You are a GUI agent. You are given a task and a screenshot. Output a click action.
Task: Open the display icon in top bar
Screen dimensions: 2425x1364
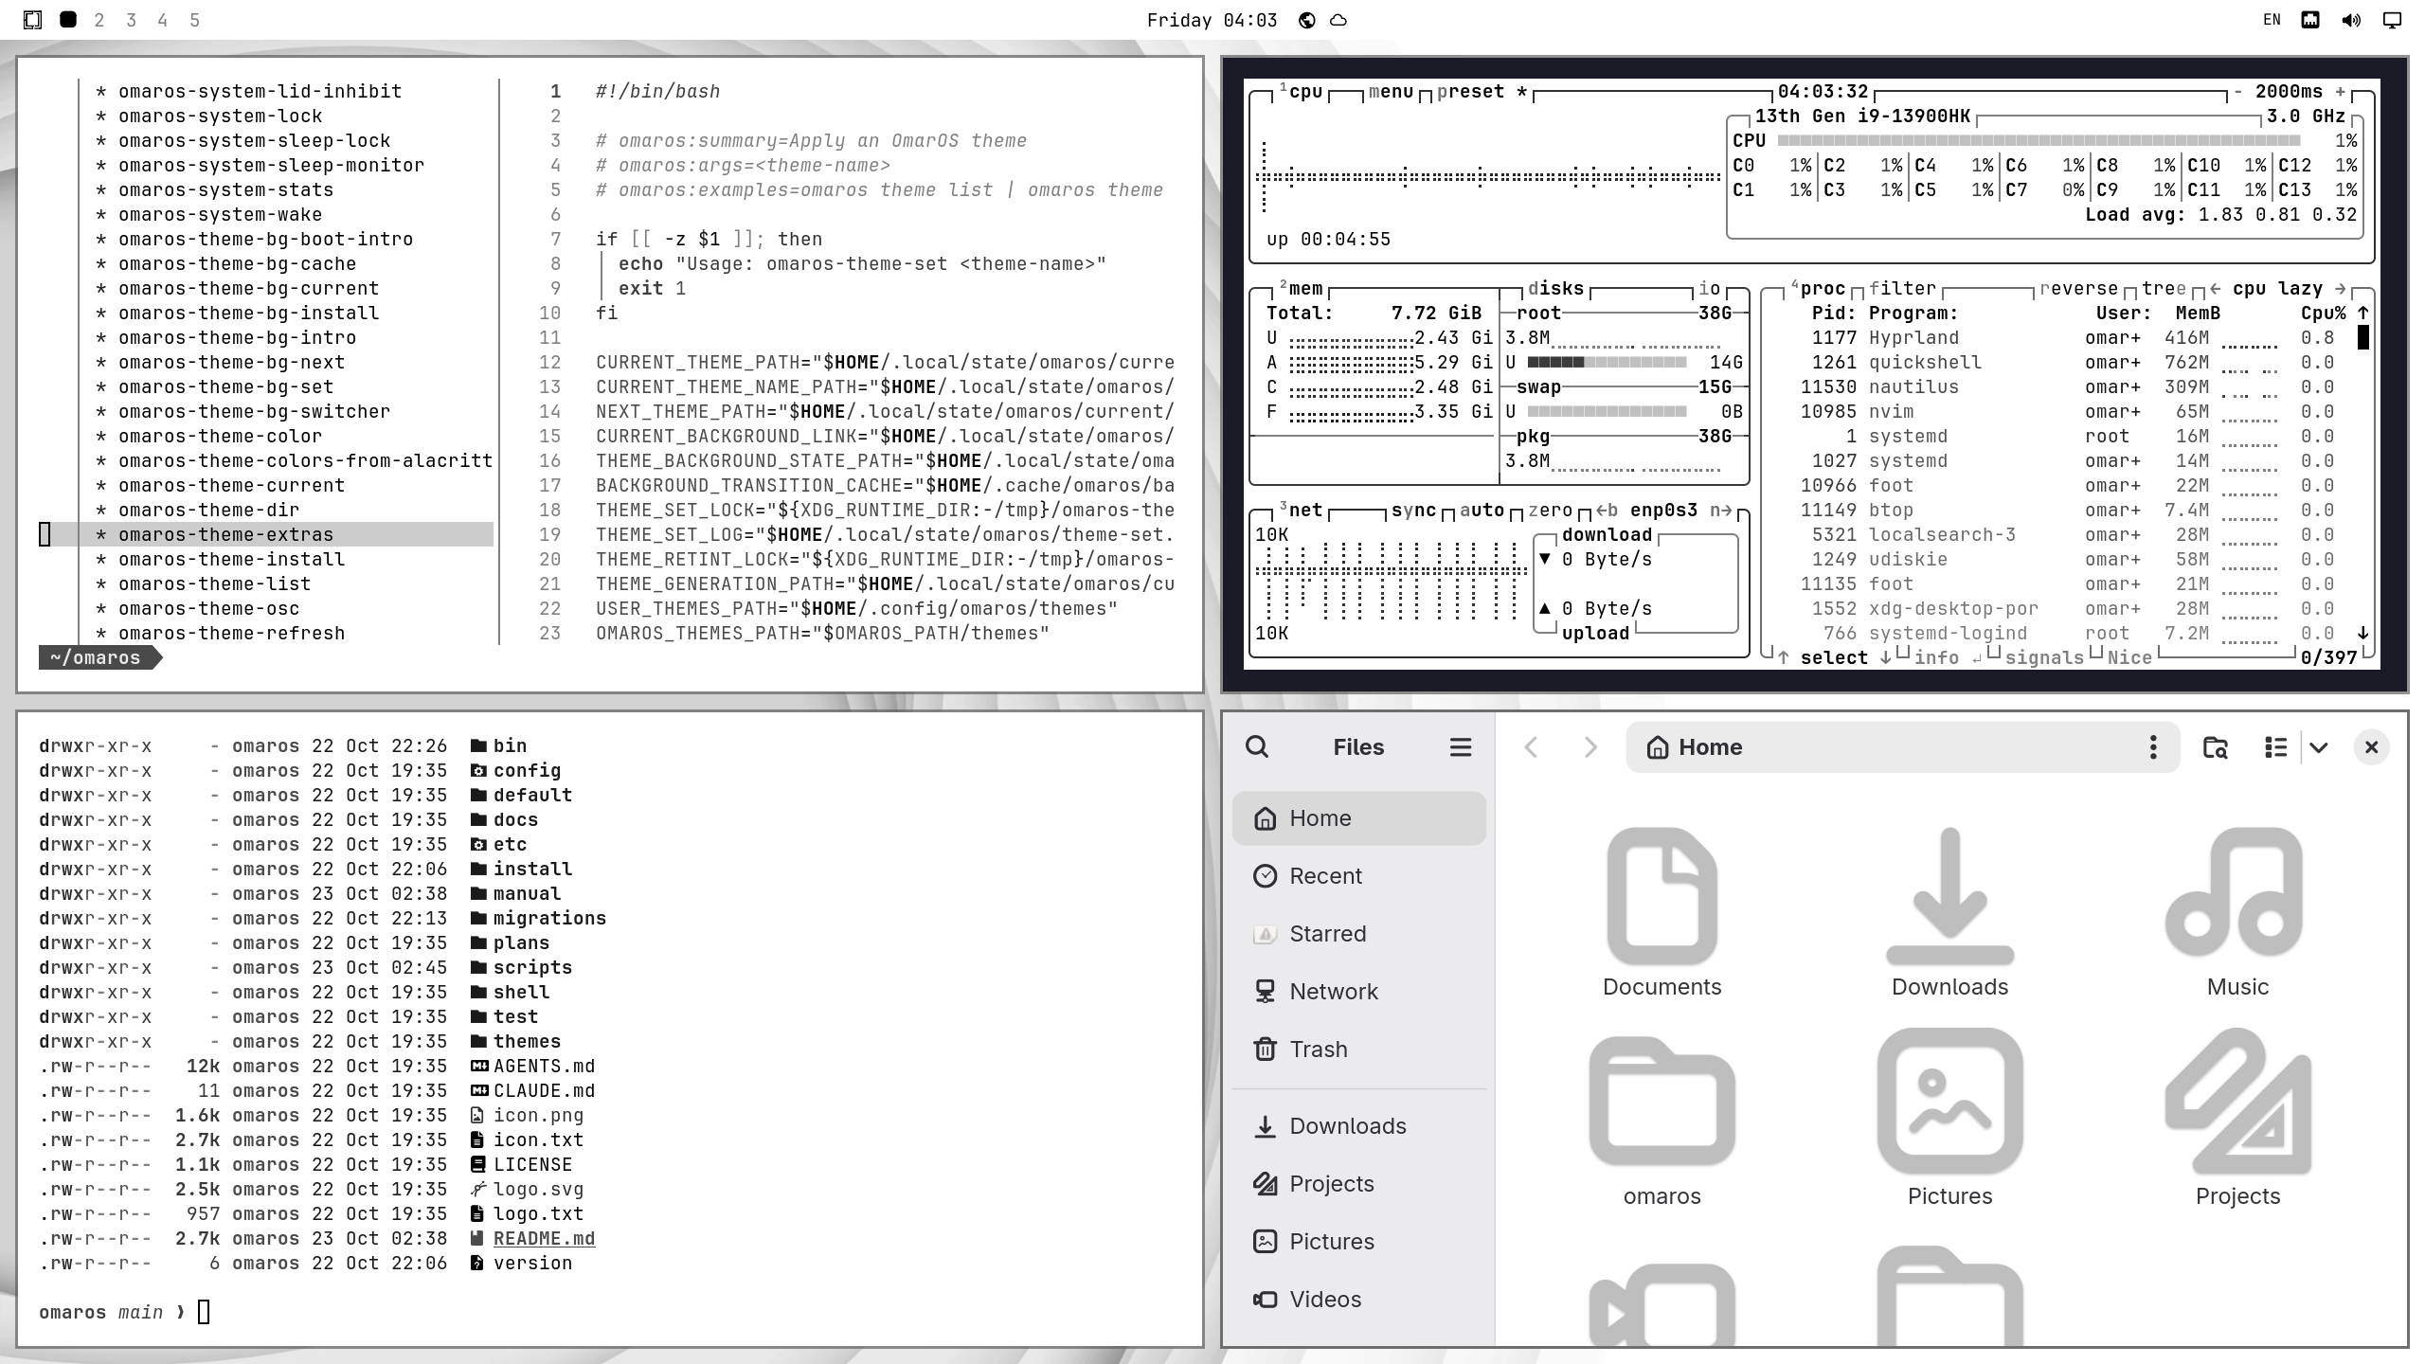click(2393, 20)
